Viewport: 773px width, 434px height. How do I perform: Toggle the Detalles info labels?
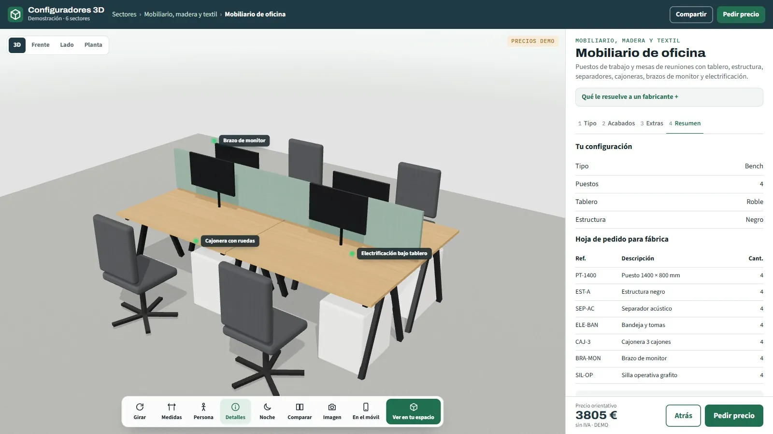235,411
